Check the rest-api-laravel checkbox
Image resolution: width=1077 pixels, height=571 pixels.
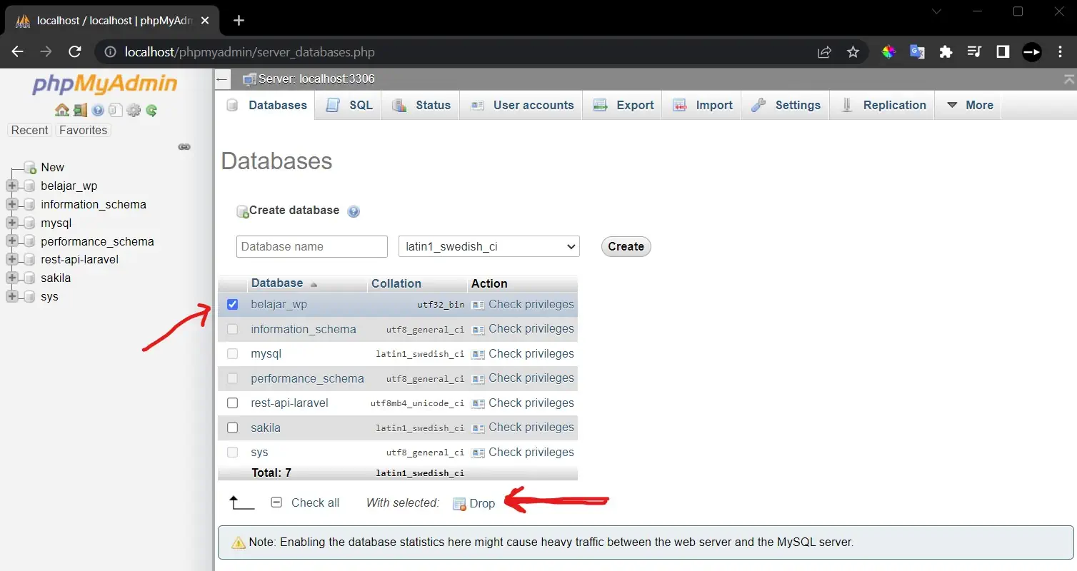pyautogui.click(x=232, y=403)
